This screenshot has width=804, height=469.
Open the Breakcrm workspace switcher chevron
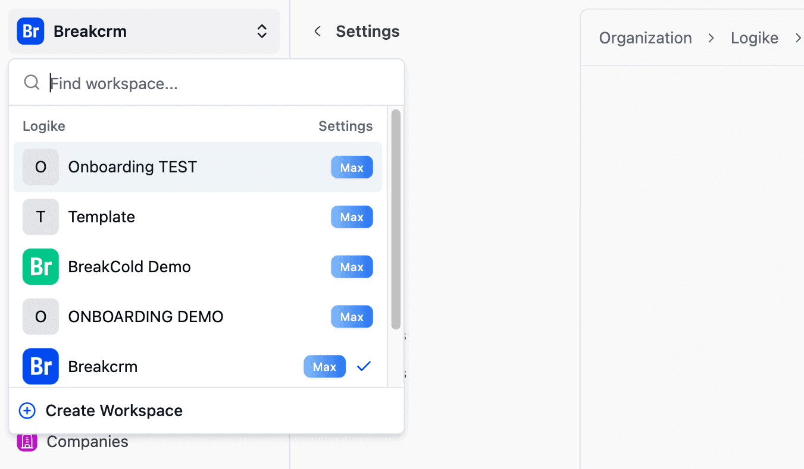(x=262, y=31)
